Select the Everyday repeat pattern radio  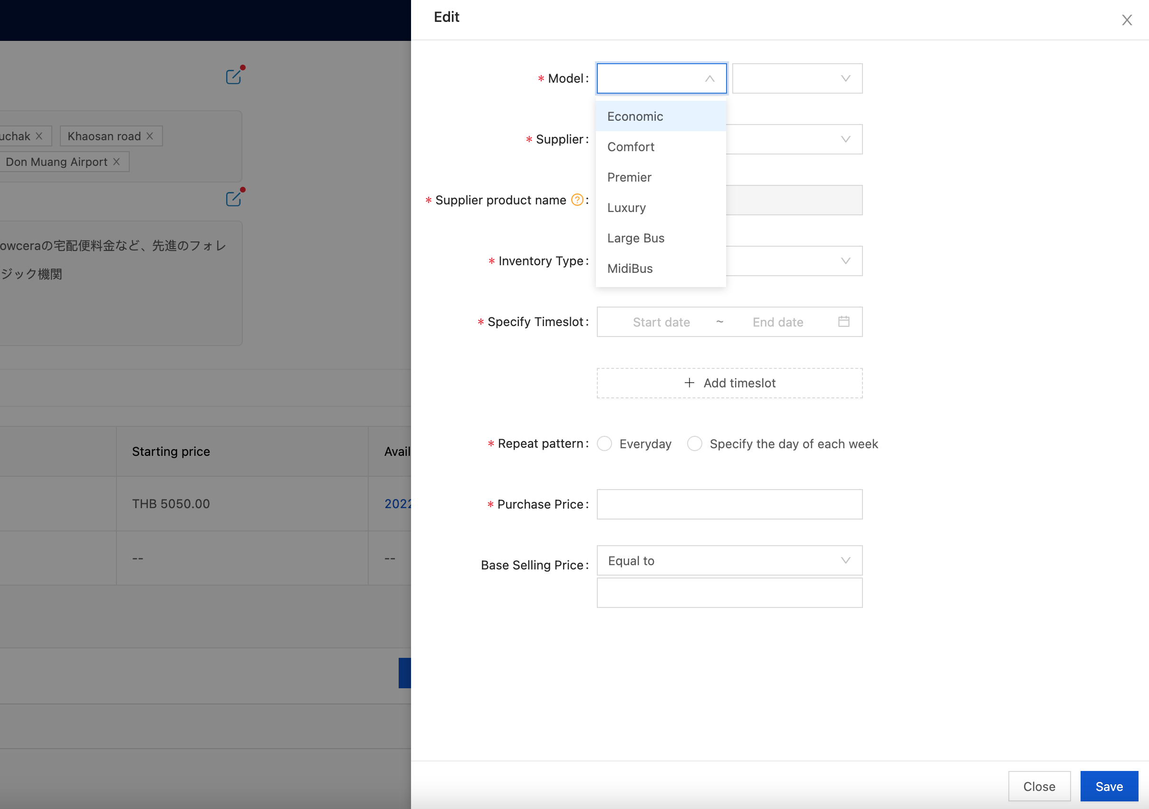point(604,443)
